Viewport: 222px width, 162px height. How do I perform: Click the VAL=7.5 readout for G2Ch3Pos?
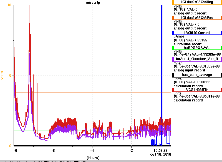pyautogui.click(x=193, y=24)
